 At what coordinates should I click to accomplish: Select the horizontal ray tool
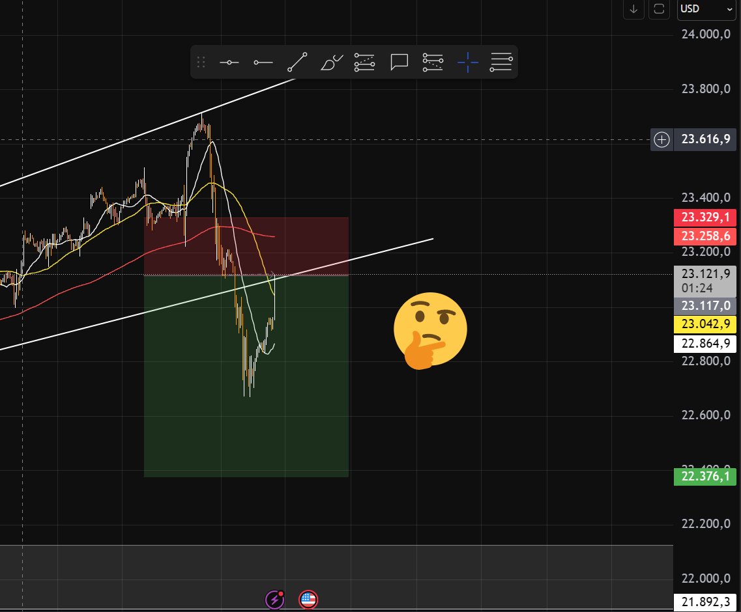[263, 62]
